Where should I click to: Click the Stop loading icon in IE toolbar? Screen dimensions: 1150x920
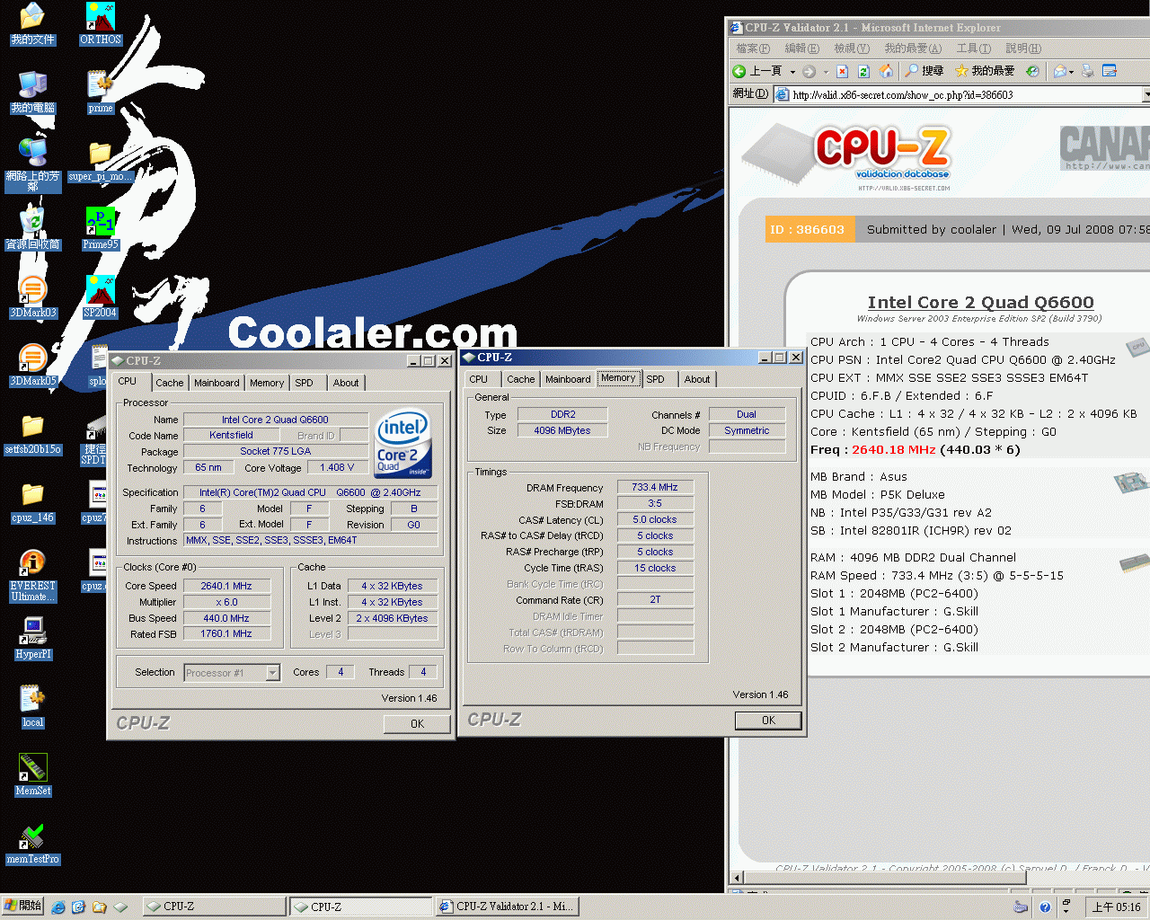coord(842,71)
